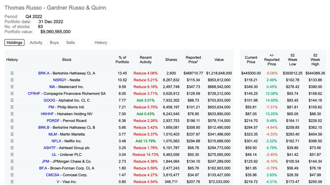The image size is (330, 185).
Task: Sort by % of Portfolio column header
Action: (122, 60)
